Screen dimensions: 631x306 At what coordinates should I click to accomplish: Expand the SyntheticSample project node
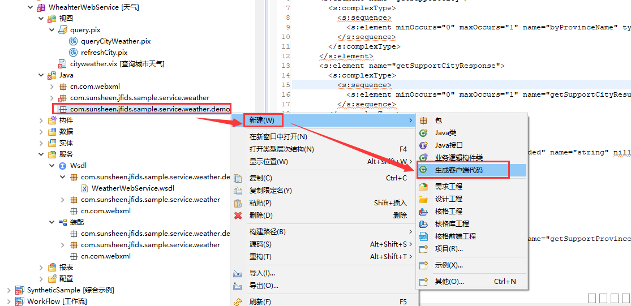click(8, 290)
